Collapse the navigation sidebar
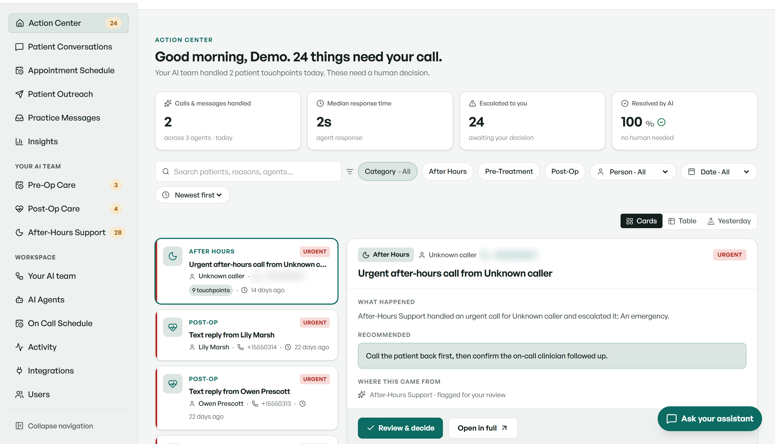The width and height of the screenshot is (775, 444). (x=54, y=426)
